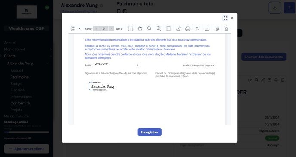Open Accueil under Alexandre Yung

coord(17,71)
